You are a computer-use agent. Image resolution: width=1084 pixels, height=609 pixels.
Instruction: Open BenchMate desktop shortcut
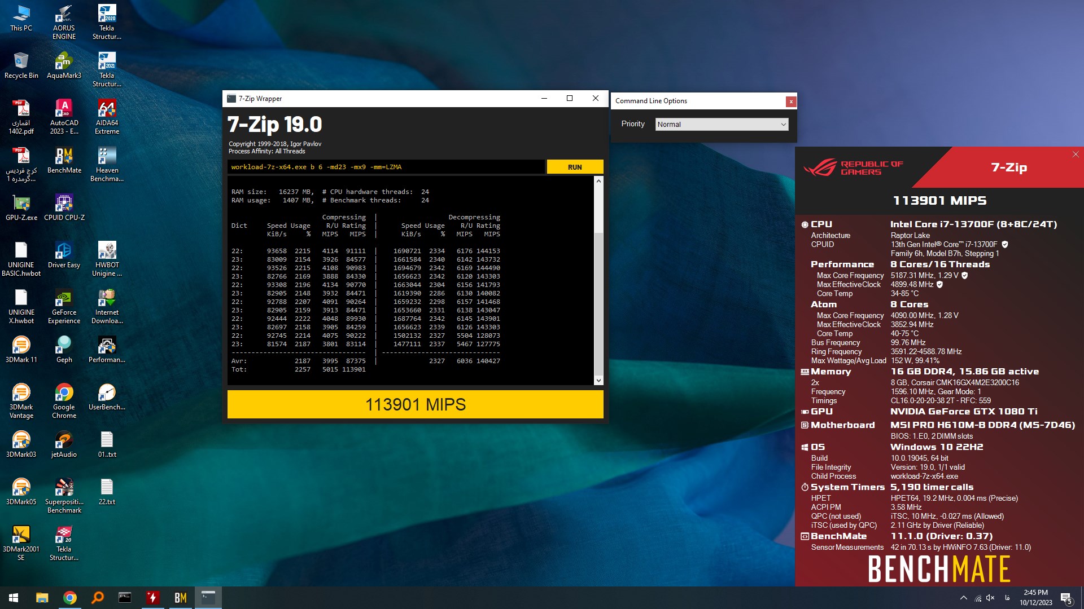pyautogui.click(x=64, y=160)
